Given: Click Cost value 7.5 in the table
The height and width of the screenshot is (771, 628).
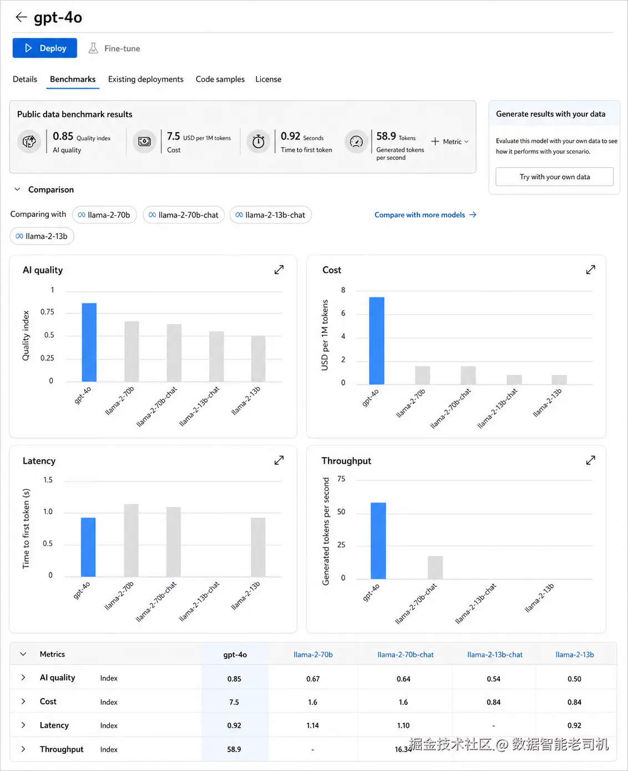Looking at the screenshot, I should tap(234, 702).
